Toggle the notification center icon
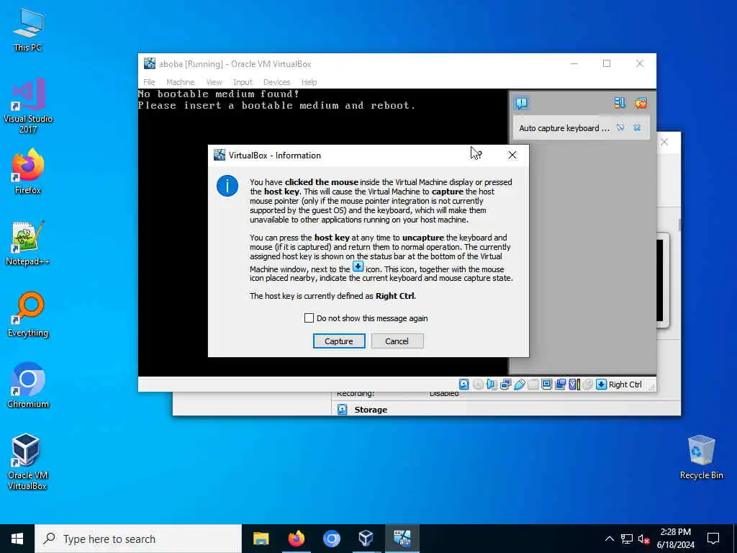 pyautogui.click(x=522, y=103)
